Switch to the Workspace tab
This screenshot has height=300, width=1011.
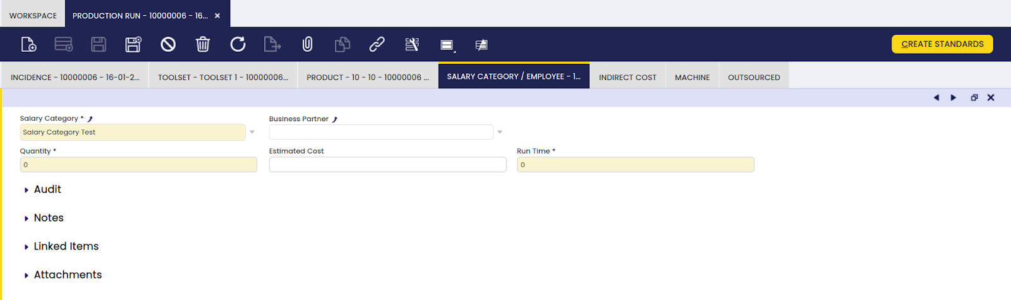coord(33,15)
